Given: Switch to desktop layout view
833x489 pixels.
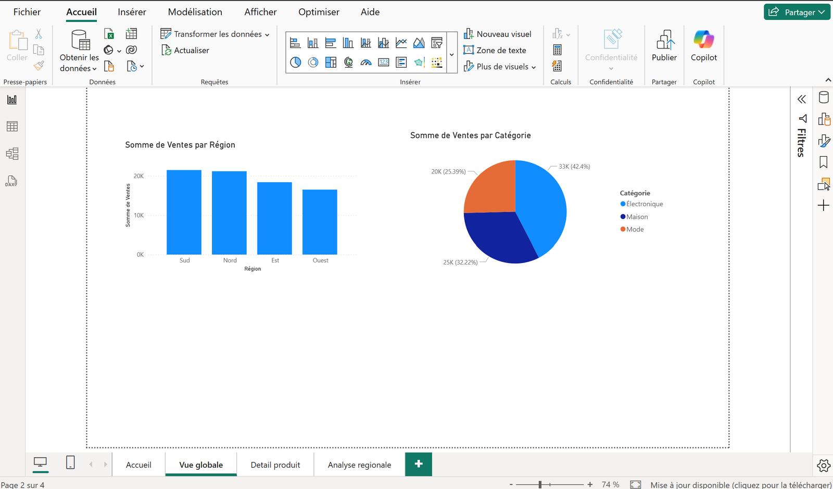Looking at the screenshot, I should point(40,462).
